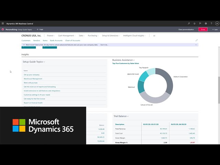Expand the Finance dropdown menu
This screenshot has width=220, height=165.
pos(51,35)
